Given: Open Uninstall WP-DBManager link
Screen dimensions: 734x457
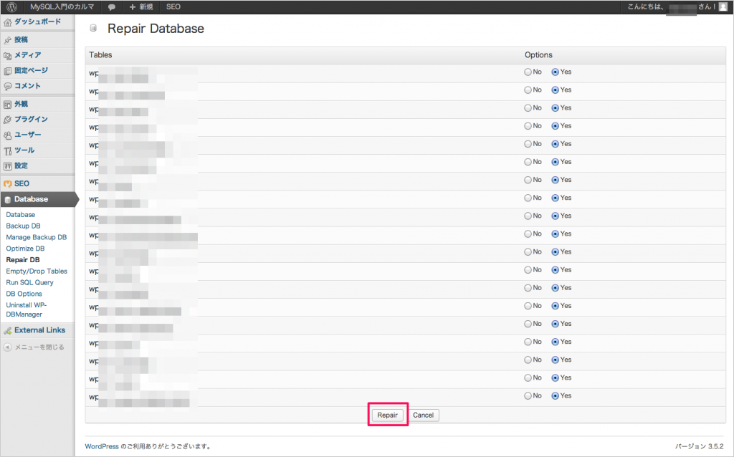Looking at the screenshot, I should coord(27,309).
